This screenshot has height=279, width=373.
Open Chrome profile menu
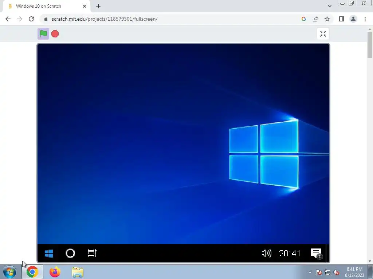353,19
